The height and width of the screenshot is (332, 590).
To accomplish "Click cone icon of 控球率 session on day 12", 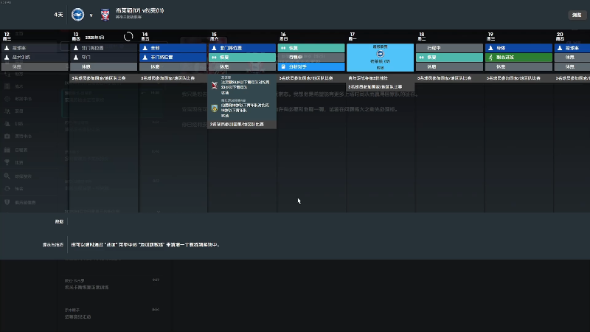I will click(x=7, y=48).
